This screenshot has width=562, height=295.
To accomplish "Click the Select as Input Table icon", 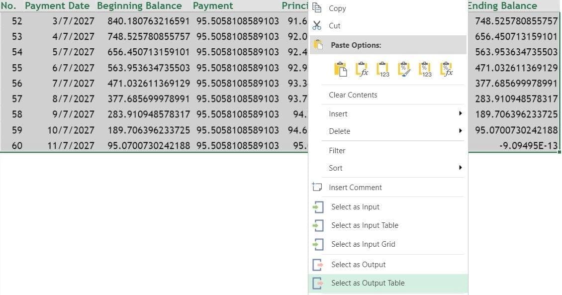I will tap(318, 225).
